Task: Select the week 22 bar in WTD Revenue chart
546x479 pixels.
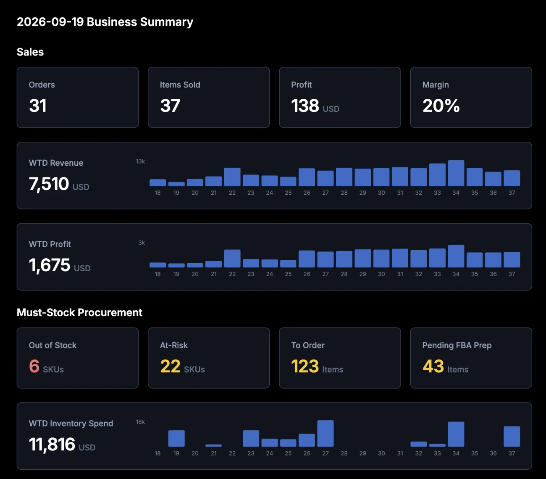Action: pyautogui.click(x=232, y=177)
